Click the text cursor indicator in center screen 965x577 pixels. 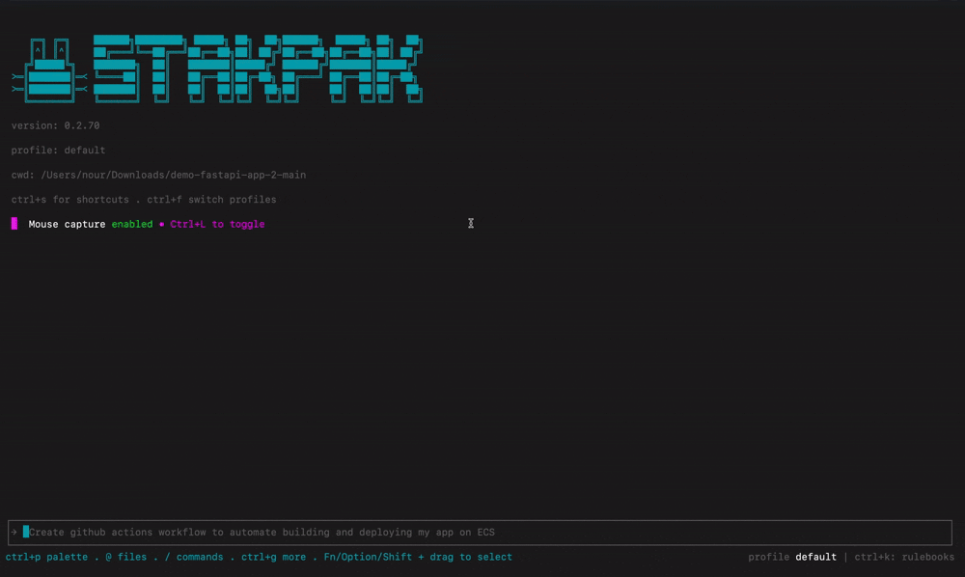(x=471, y=223)
